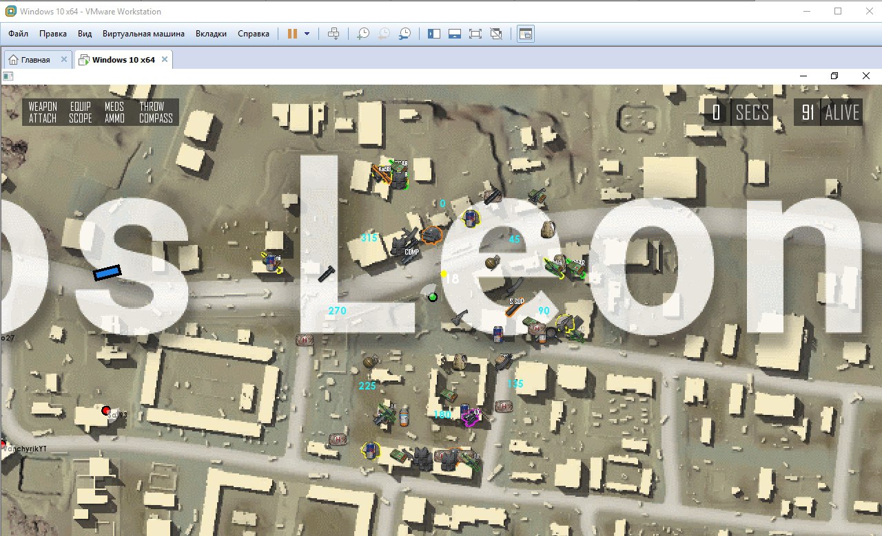The image size is (882, 536).
Task: Toggle the AMMO filter
Action: click(x=114, y=118)
